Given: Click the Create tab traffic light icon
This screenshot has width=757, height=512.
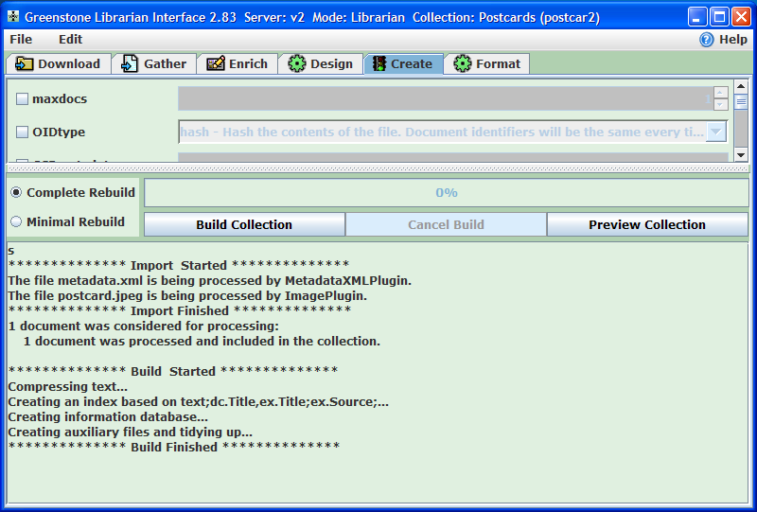Looking at the screenshot, I should tap(378, 64).
